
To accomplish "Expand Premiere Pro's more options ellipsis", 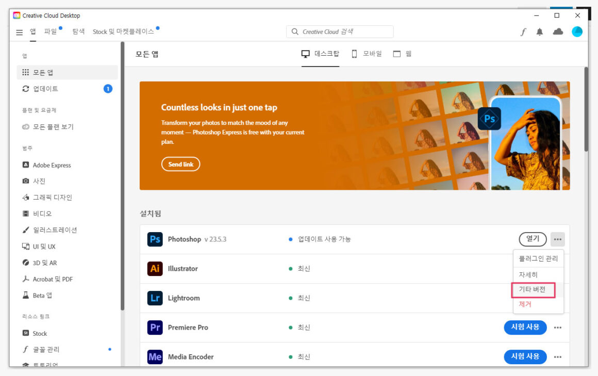I will coord(557,328).
